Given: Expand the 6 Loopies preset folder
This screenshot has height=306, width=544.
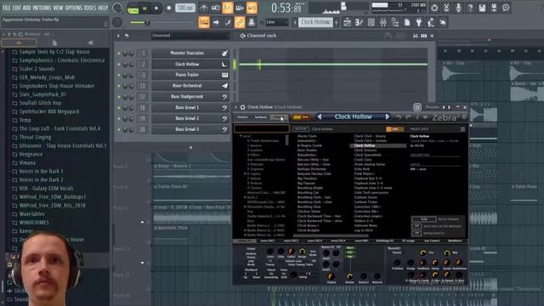Looking at the screenshot, I should point(246,173).
